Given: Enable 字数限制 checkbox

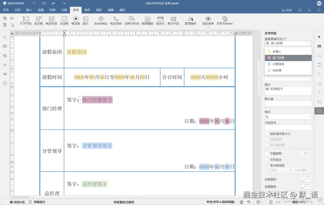Looking at the screenshot, I should 267,153.
